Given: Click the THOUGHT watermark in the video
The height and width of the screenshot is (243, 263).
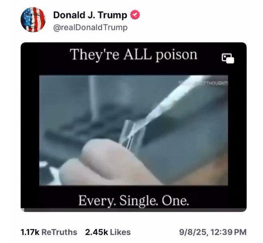Looking at the screenshot, I should click(x=217, y=83).
